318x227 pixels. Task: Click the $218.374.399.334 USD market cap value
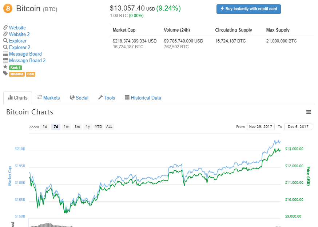(x=135, y=41)
